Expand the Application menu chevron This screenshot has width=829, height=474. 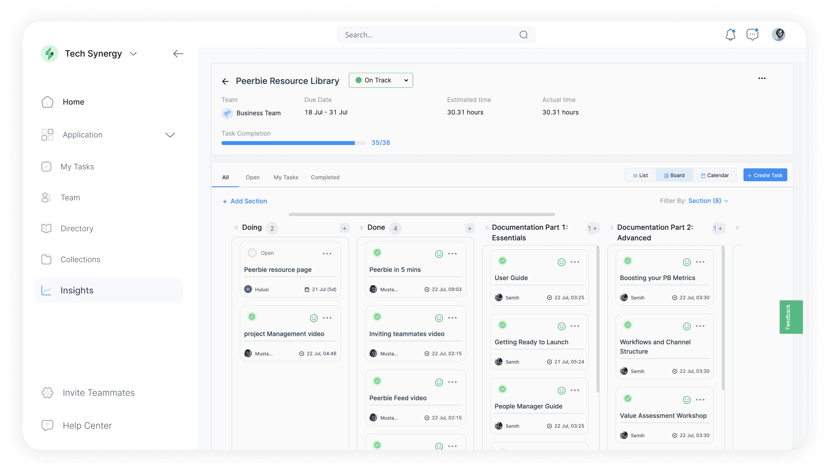click(170, 135)
